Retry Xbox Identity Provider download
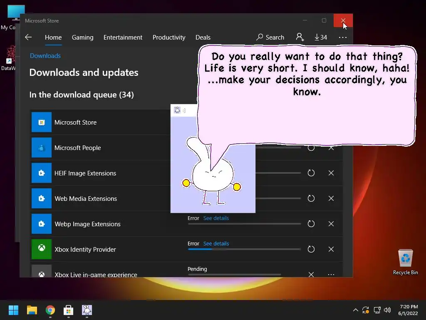Screen dimensions: 426x320 pyautogui.click(x=311, y=249)
